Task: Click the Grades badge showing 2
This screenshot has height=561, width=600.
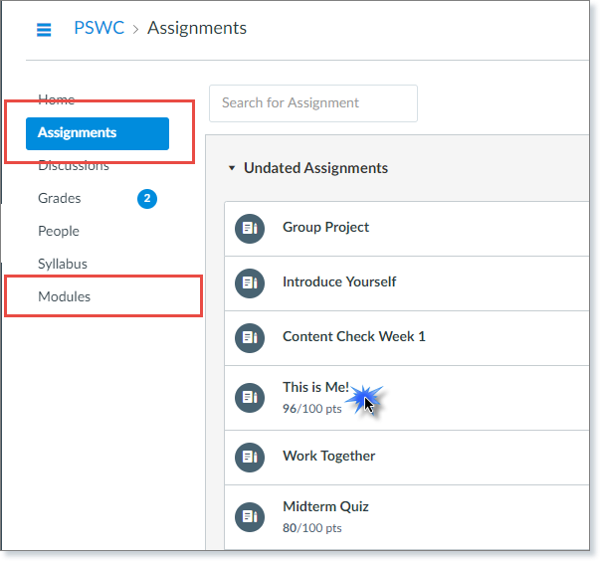Action: [x=147, y=199]
